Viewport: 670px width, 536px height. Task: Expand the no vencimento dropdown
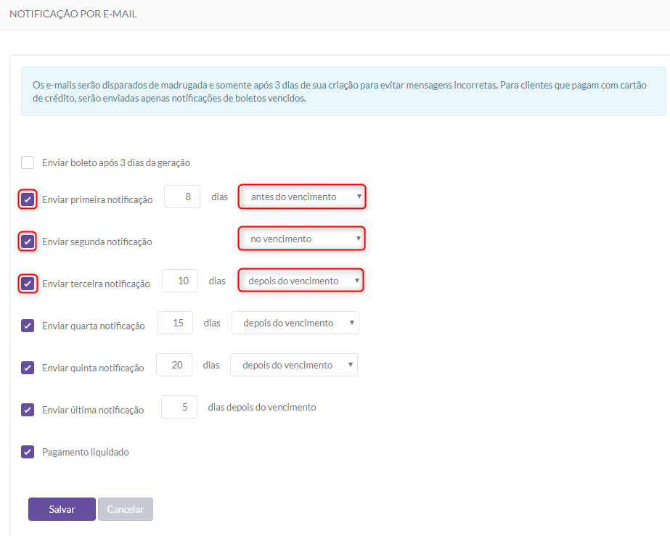point(301,239)
